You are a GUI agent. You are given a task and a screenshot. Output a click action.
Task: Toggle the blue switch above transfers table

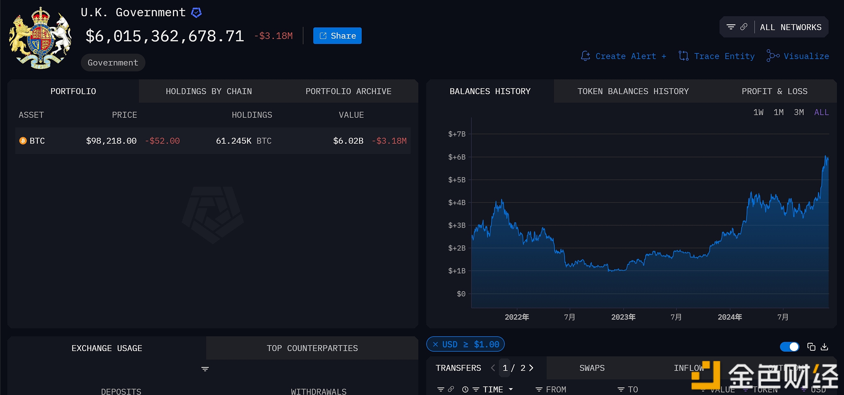point(789,347)
